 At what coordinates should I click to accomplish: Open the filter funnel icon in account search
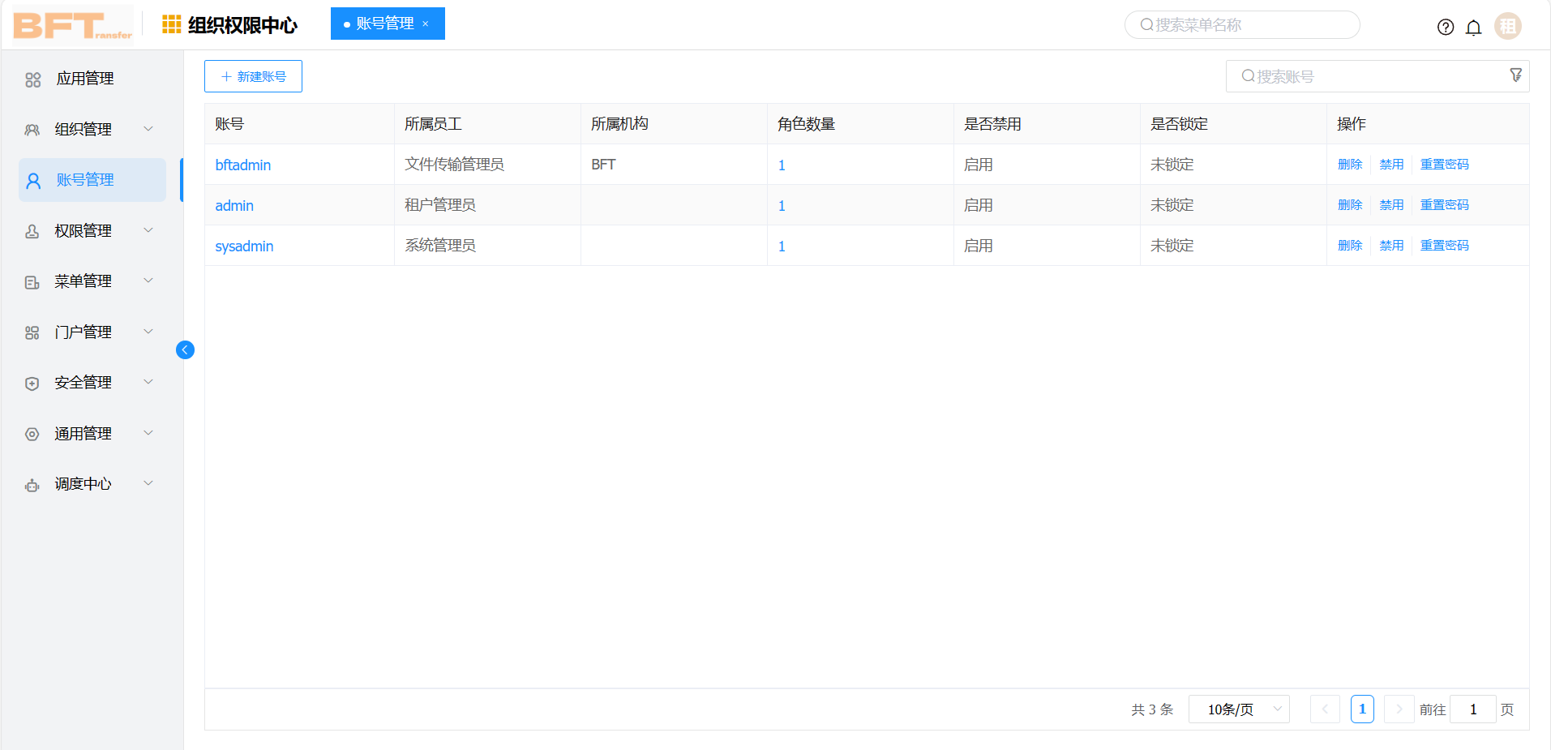pyautogui.click(x=1516, y=75)
